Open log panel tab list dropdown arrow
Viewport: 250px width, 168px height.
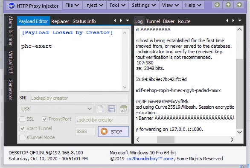point(240,20)
